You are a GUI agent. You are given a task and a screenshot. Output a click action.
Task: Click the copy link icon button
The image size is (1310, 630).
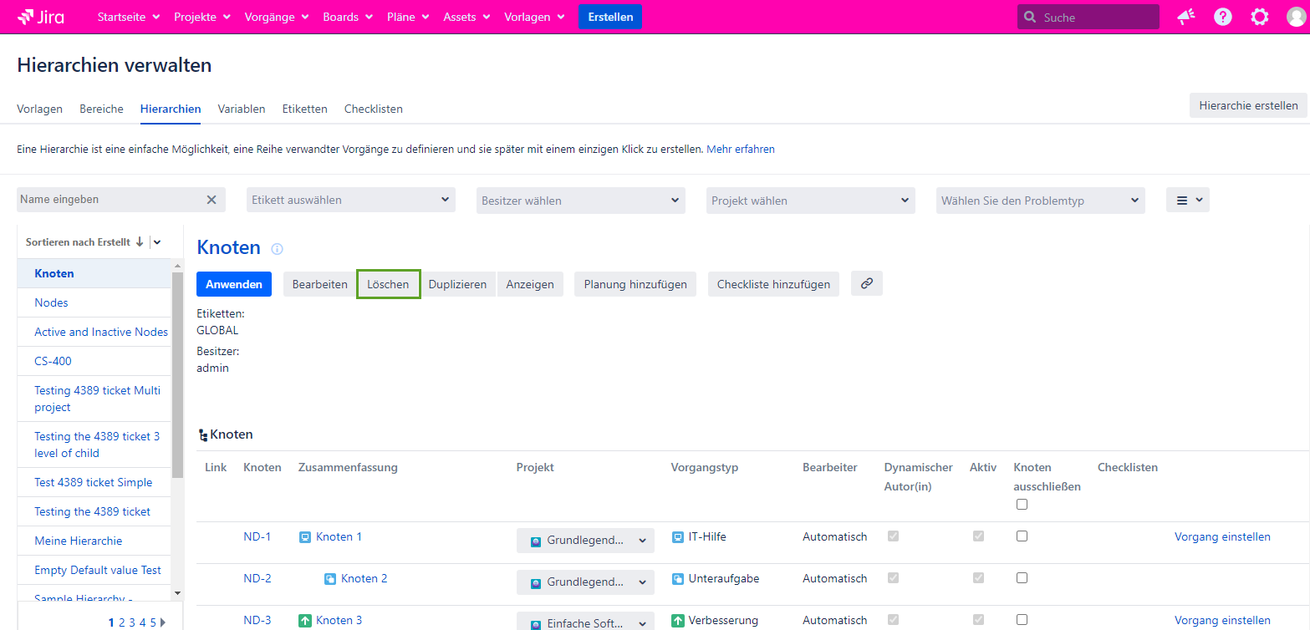[866, 284]
